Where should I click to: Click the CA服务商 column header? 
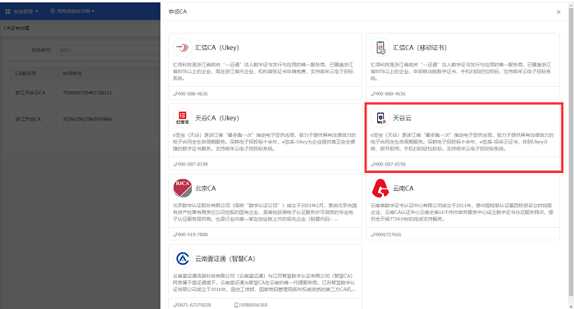point(25,73)
